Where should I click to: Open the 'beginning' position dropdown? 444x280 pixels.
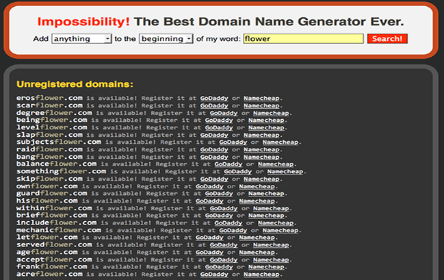point(166,39)
